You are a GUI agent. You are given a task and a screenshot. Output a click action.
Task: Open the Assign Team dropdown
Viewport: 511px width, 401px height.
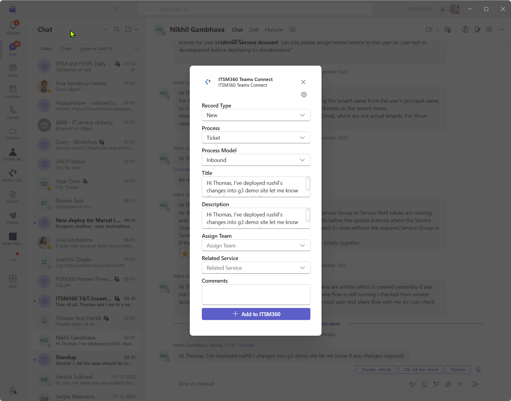click(256, 245)
